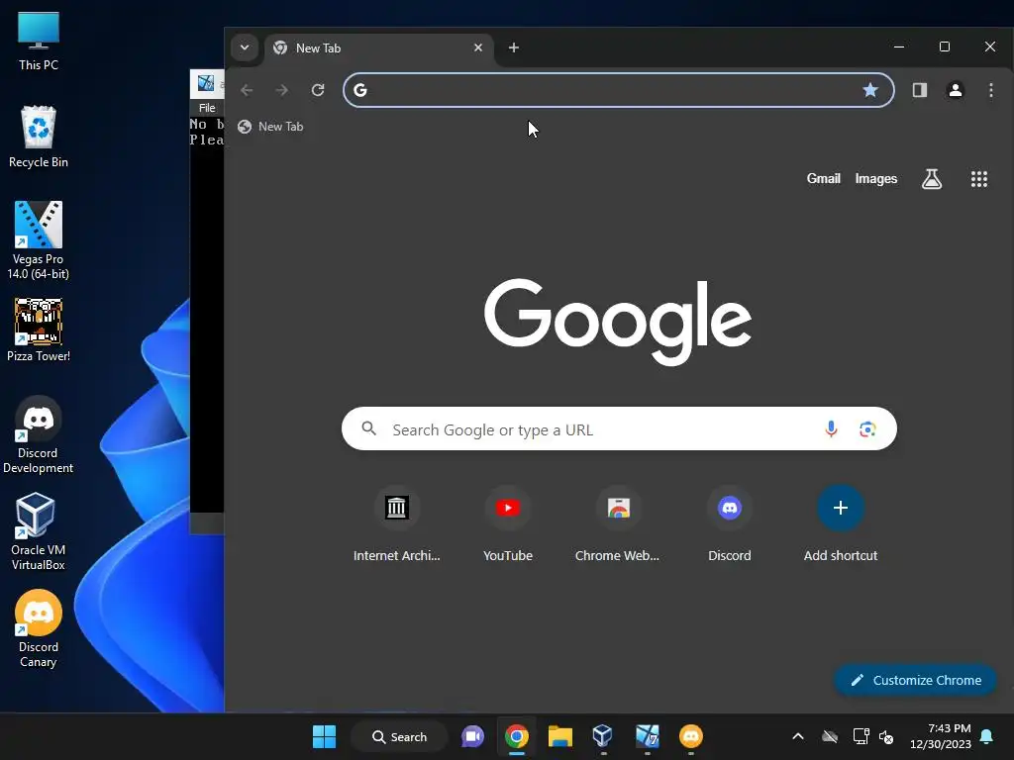Open the YouTube shortcut
1014x760 pixels.
click(508, 524)
